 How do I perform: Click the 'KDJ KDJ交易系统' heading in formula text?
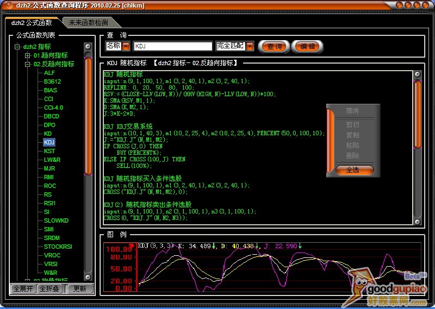[x=128, y=127]
